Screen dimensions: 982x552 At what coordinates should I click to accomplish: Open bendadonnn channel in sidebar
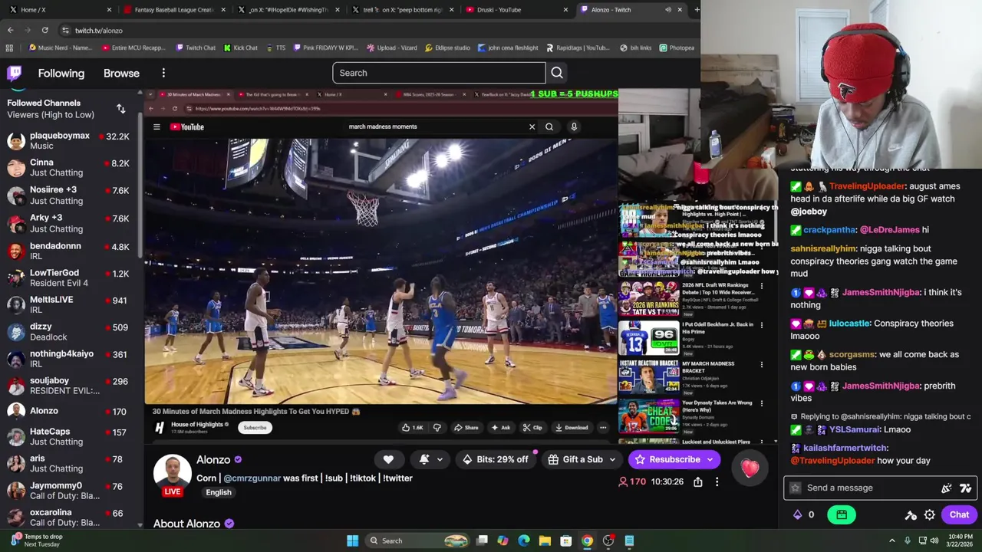pyautogui.click(x=71, y=251)
